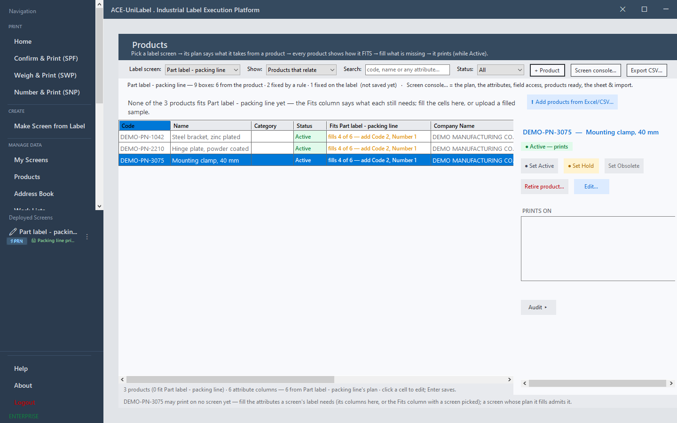Click the details panel's horizontal scrollbar right arrow
Screen dimensions: 677x423
coord(671,383)
